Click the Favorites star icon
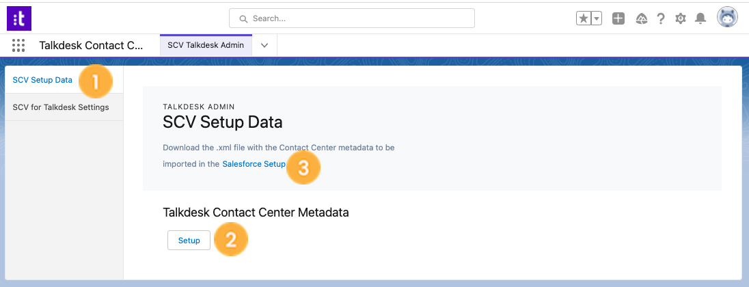The height and width of the screenshot is (287, 749). coord(583,18)
